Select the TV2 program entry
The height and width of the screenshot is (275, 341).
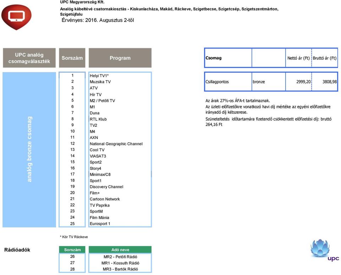pyautogui.click(x=93, y=125)
